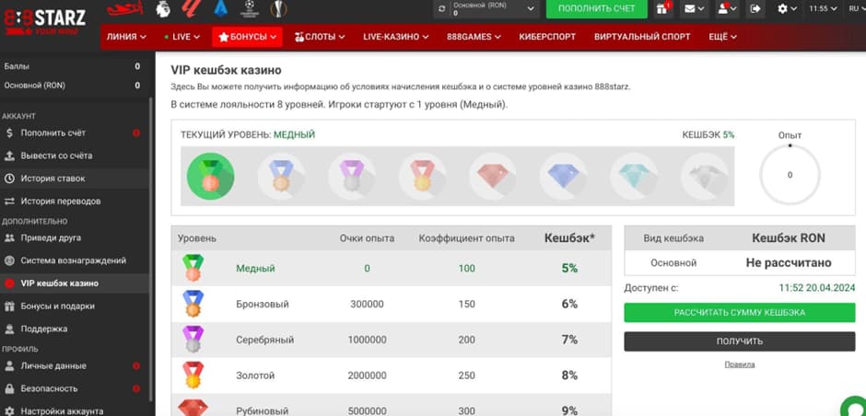Screen dimensions: 866x416
Task: Open the Live-Казино menu
Action: [x=395, y=37]
